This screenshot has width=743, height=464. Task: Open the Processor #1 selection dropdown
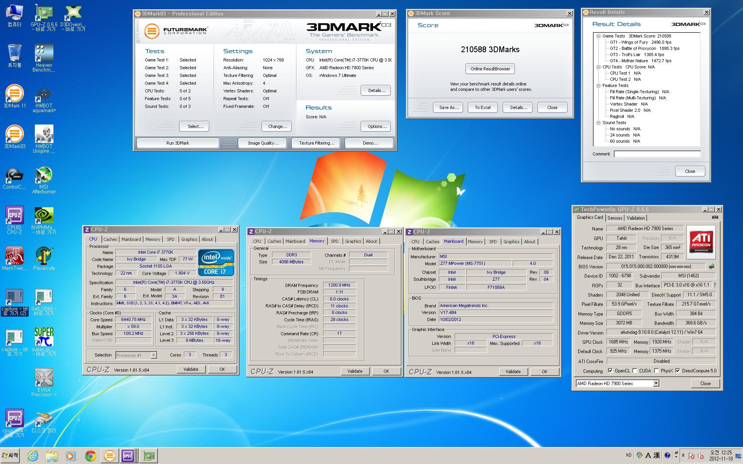click(154, 355)
